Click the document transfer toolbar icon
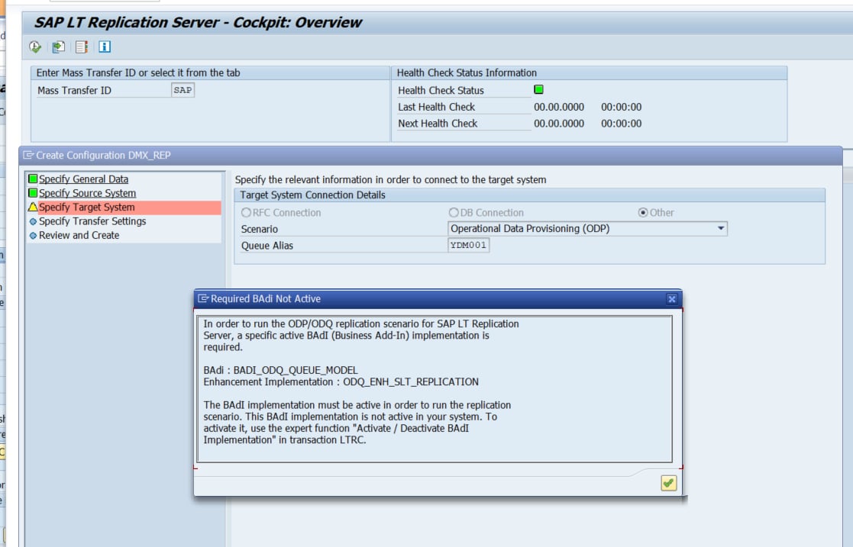 (x=58, y=47)
